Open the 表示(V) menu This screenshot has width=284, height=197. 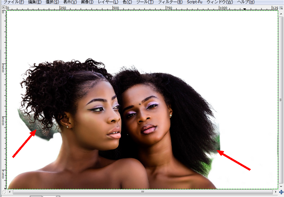70,2
